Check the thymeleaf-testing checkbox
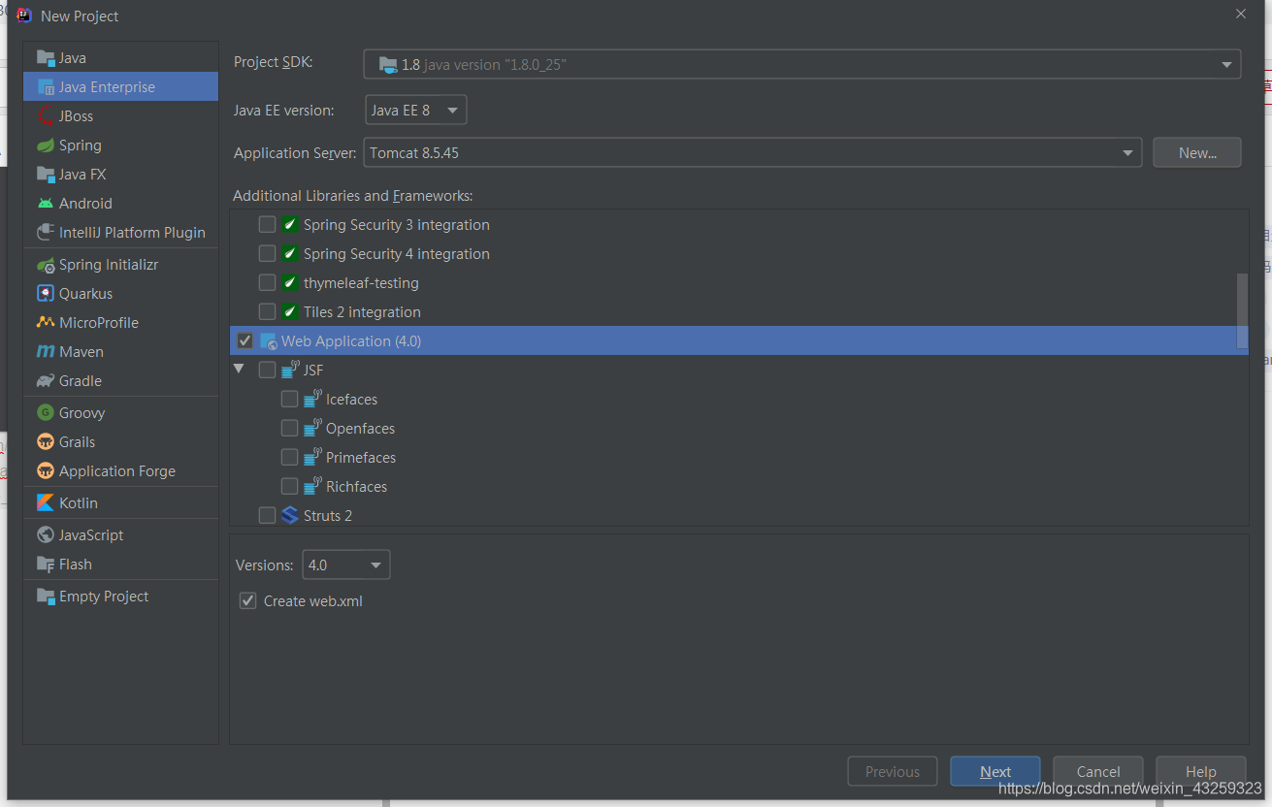Viewport: 1272px width, 807px height. (267, 283)
